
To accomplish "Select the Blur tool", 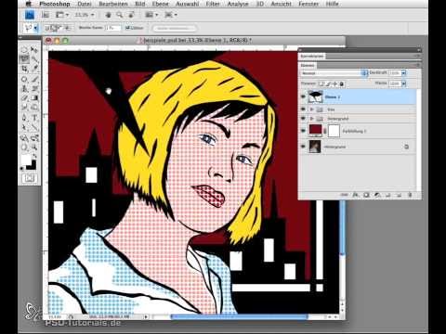I will [x=24, y=108].
